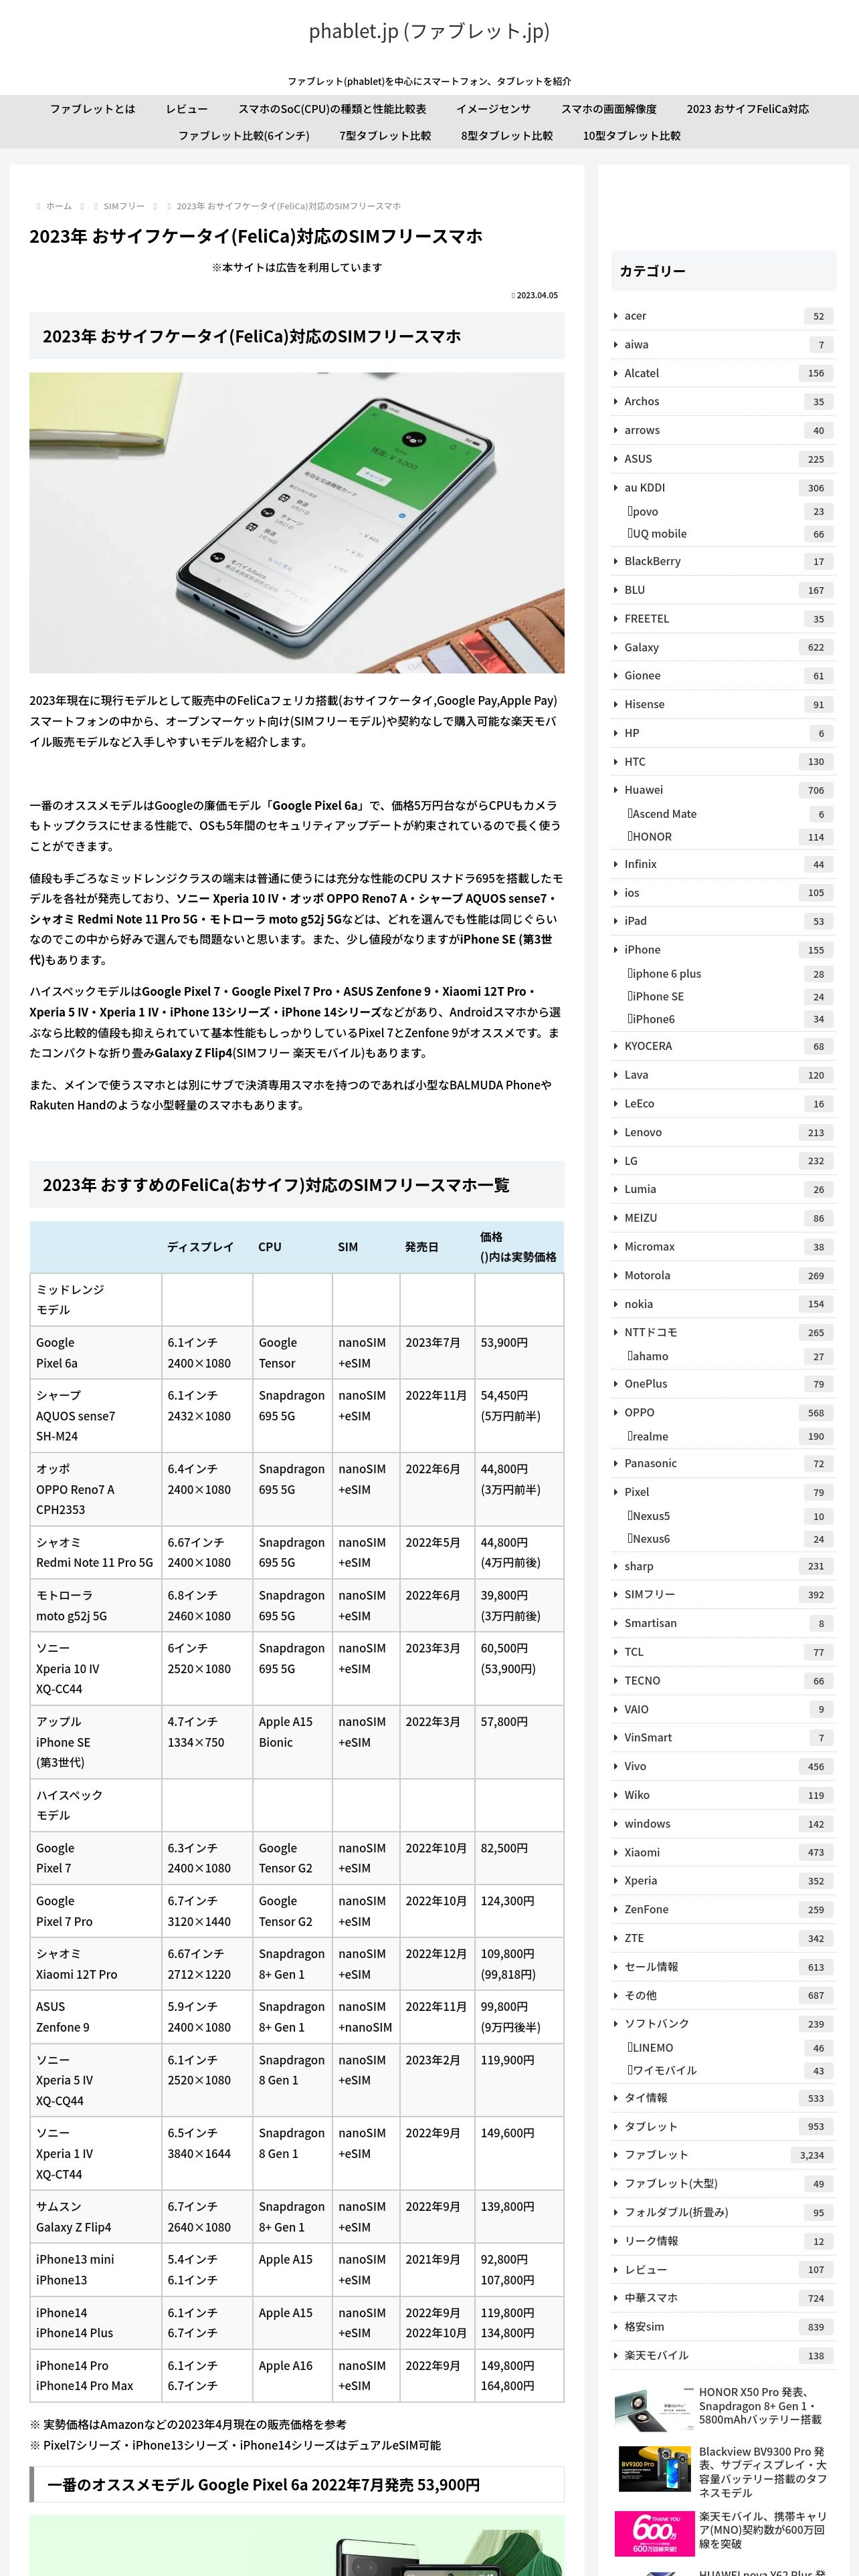Open スマホのSoC(CPU)の種類と性能比較表 menu
859x2576 pixels.
(332, 109)
